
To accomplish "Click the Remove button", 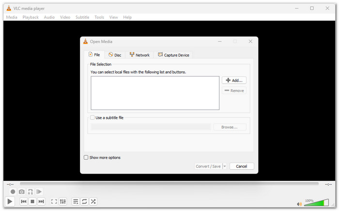I will tap(234, 91).
